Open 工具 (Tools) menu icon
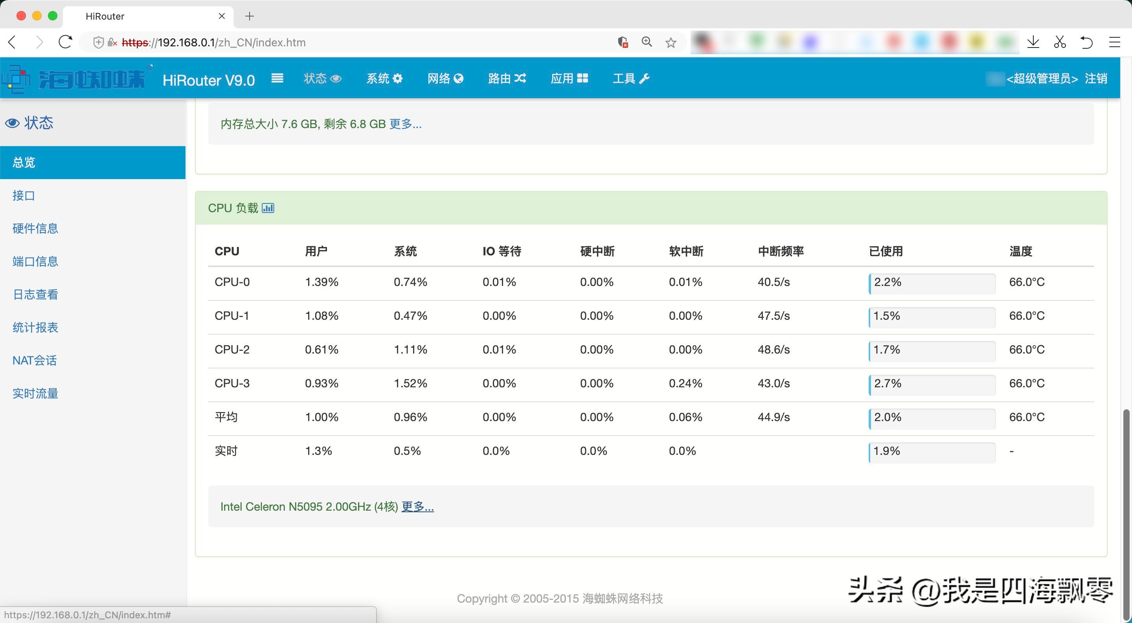The image size is (1132, 623). click(645, 78)
